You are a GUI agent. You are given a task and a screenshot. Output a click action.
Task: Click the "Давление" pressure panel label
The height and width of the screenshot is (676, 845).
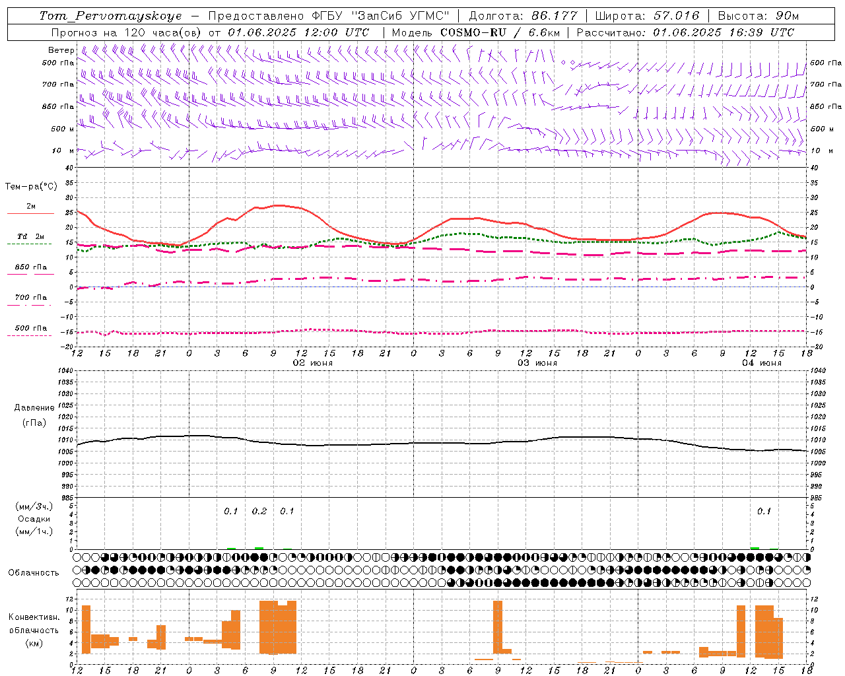(x=34, y=408)
